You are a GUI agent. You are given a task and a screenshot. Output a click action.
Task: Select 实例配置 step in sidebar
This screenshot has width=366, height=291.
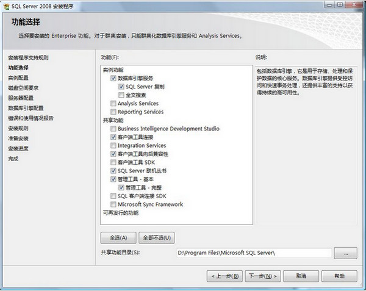click(x=18, y=77)
